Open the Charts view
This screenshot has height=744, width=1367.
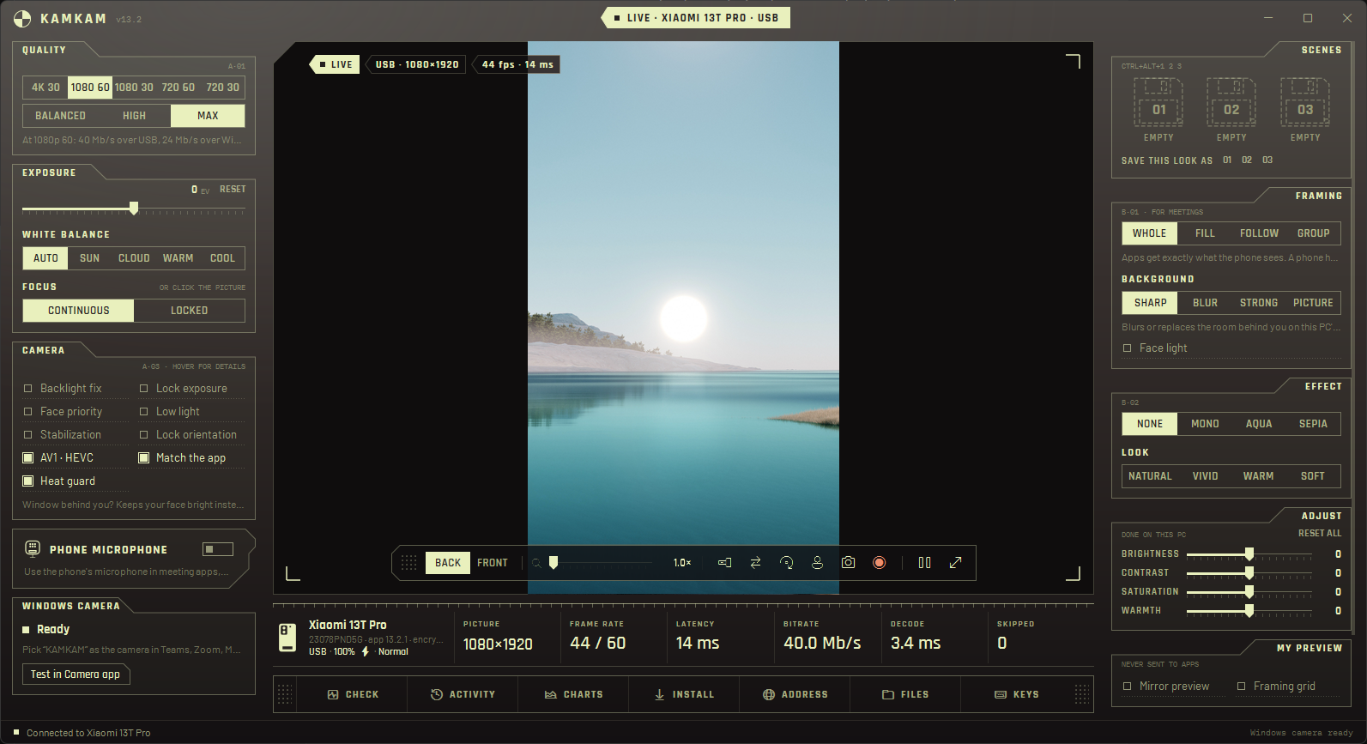click(x=573, y=694)
